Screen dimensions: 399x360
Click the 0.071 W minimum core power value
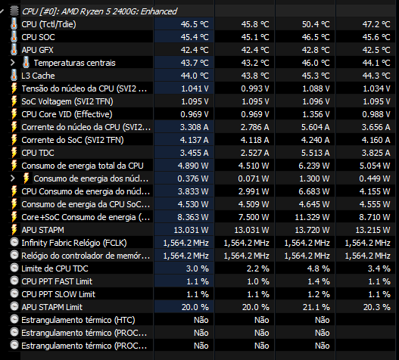point(254,178)
